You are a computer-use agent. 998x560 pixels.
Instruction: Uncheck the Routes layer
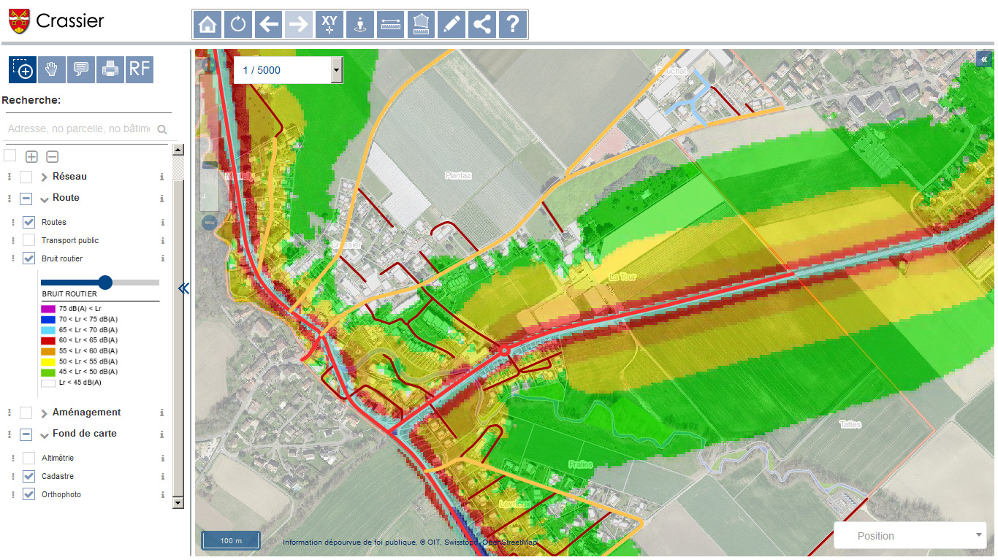coord(28,222)
